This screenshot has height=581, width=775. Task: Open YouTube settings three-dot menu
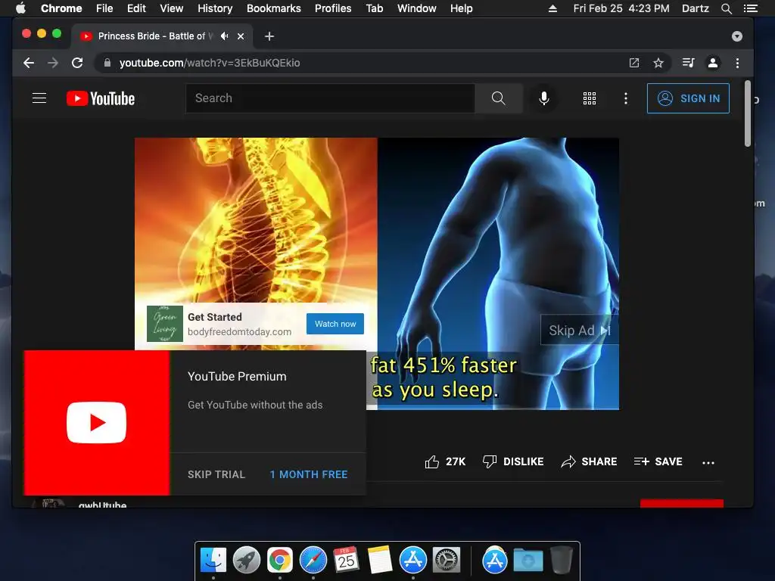point(626,98)
